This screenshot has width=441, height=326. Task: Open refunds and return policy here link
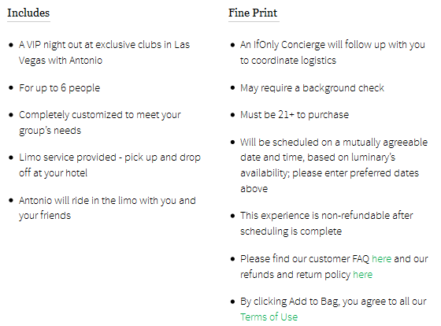(362, 274)
